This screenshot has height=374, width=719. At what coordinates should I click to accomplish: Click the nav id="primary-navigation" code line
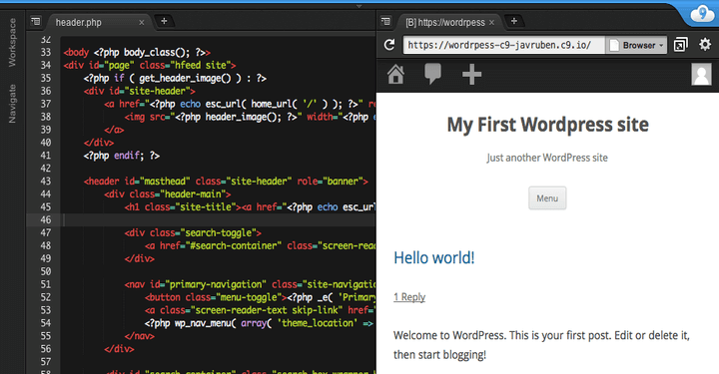pyautogui.click(x=250, y=284)
